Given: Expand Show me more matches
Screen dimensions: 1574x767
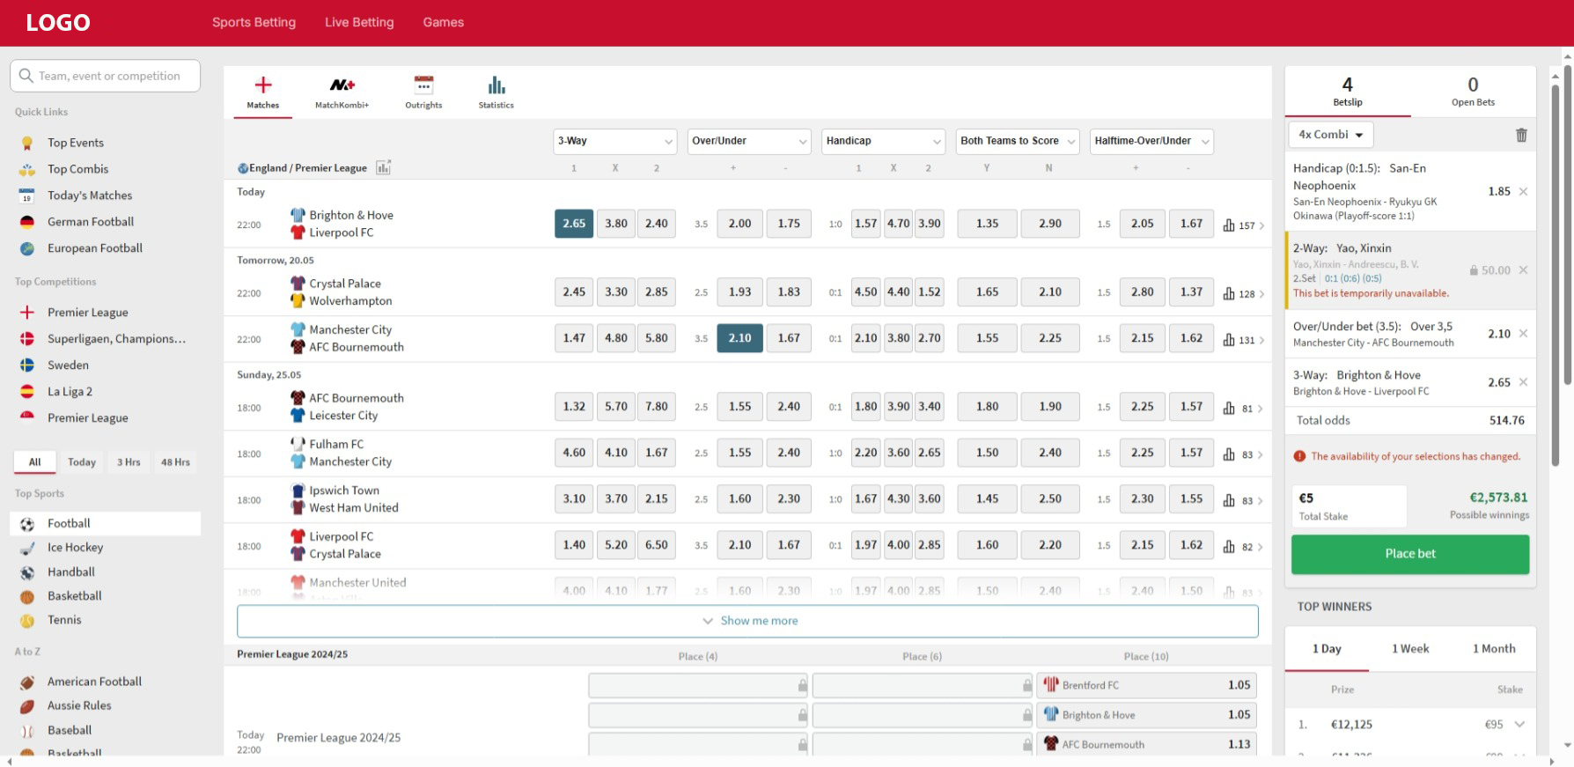Looking at the screenshot, I should [747, 621].
